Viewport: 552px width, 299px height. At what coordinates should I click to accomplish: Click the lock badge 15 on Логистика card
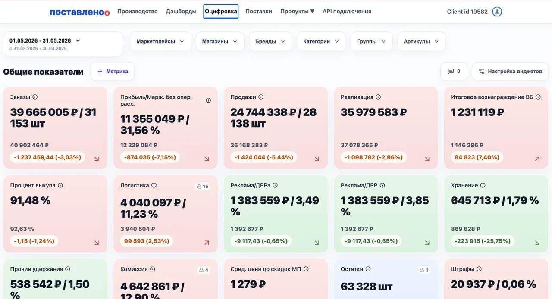tap(203, 186)
